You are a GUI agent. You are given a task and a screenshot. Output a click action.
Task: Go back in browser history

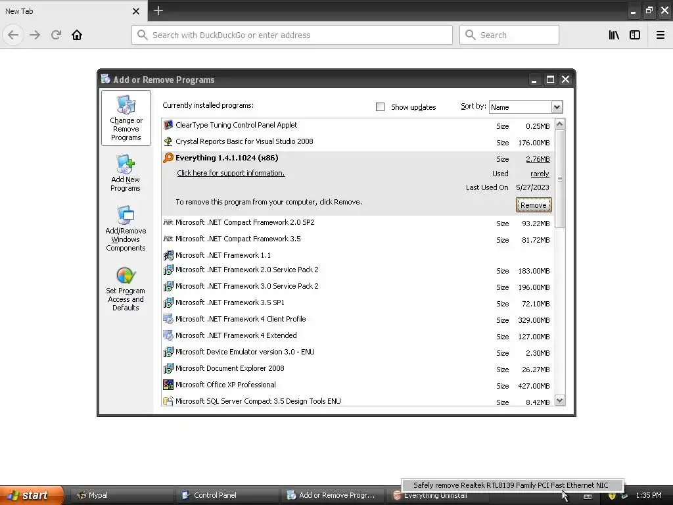click(x=13, y=35)
